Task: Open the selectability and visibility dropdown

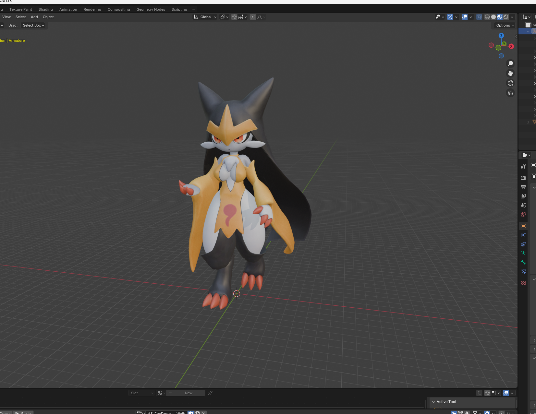Action: [440, 17]
